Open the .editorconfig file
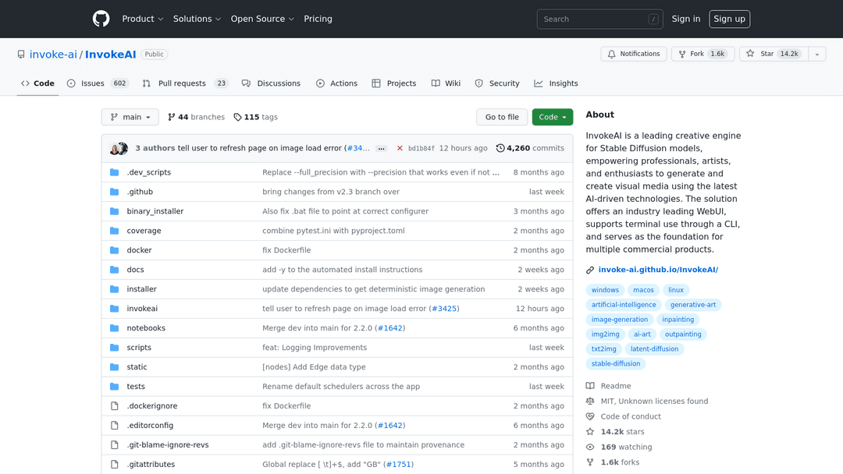This screenshot has height=474, width=843. pyautogui.click(x=150, y=426)
